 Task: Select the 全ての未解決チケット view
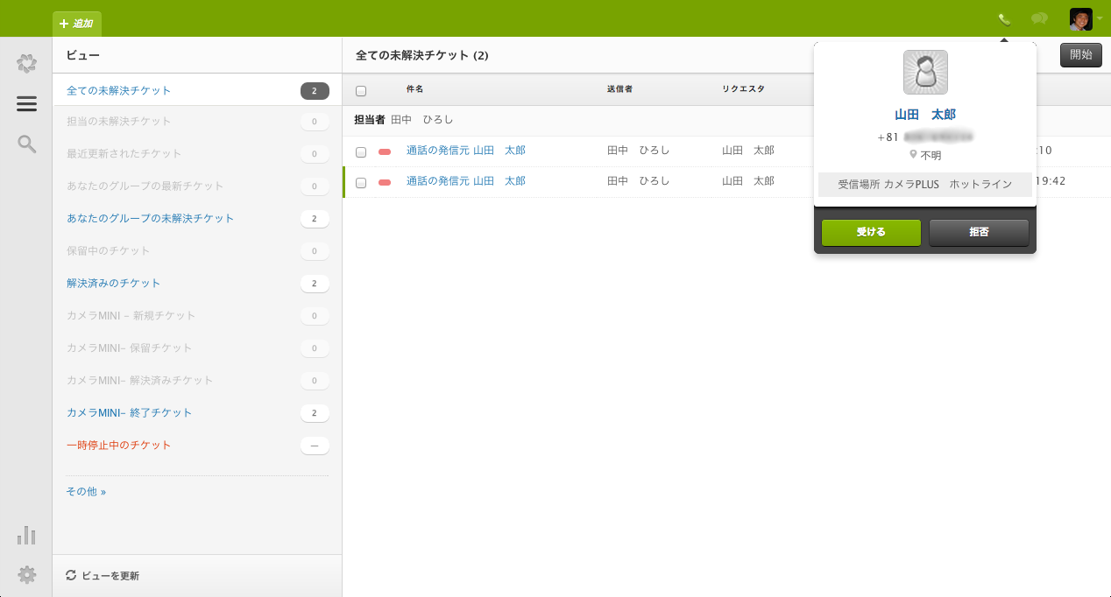tap(196, 90)
